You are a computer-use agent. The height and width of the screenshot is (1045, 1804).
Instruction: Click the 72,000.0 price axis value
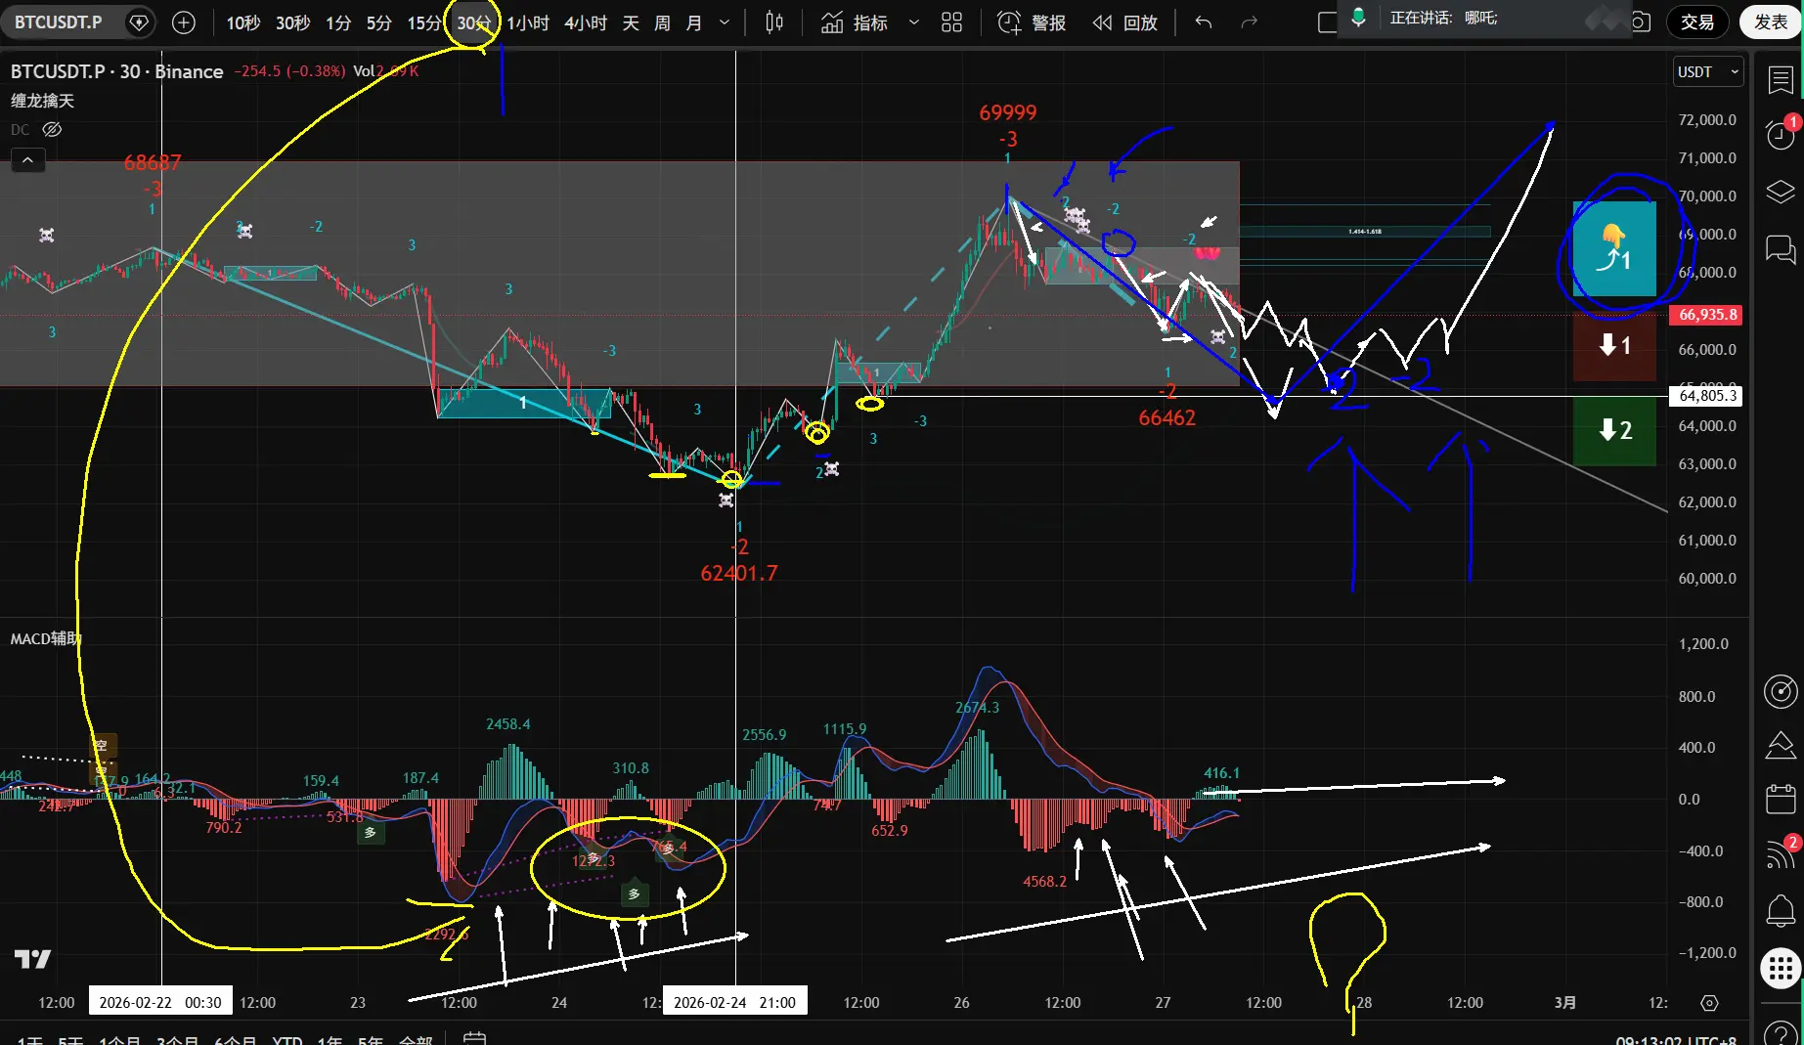click(1707, 120)
